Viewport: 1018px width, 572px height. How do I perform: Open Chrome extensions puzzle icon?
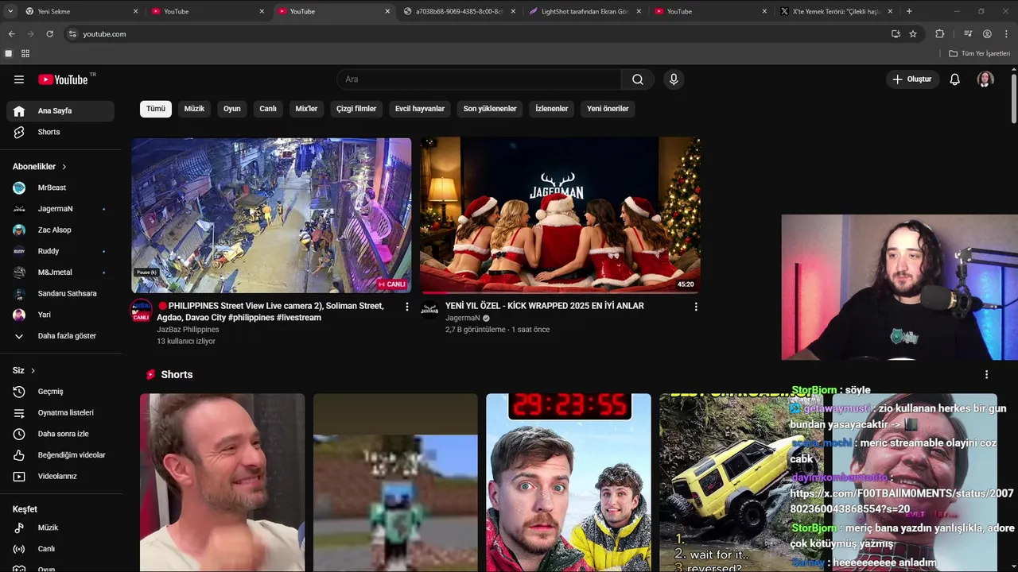click(940, 34)
